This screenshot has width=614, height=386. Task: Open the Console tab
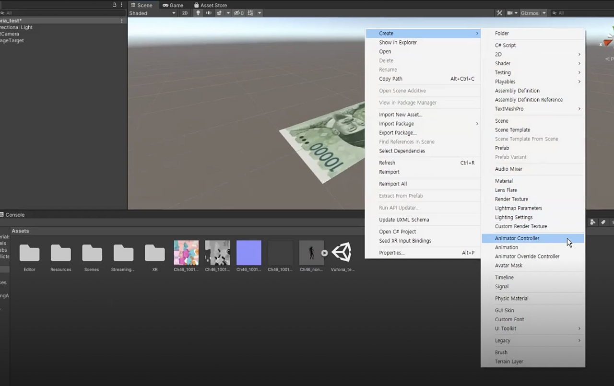[x=12, y=215]
